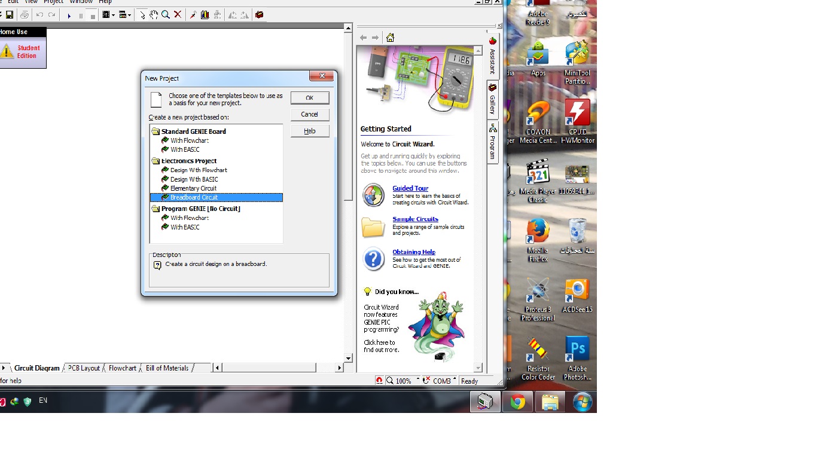This screenshot has height=459, width=817.
Task: Open the view style dropdown with film icon
Action: coord(108,15)
